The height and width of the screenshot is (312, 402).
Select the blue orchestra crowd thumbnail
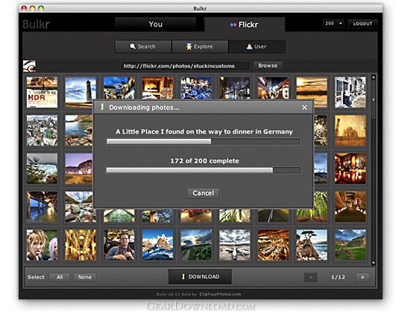point(196,88)
